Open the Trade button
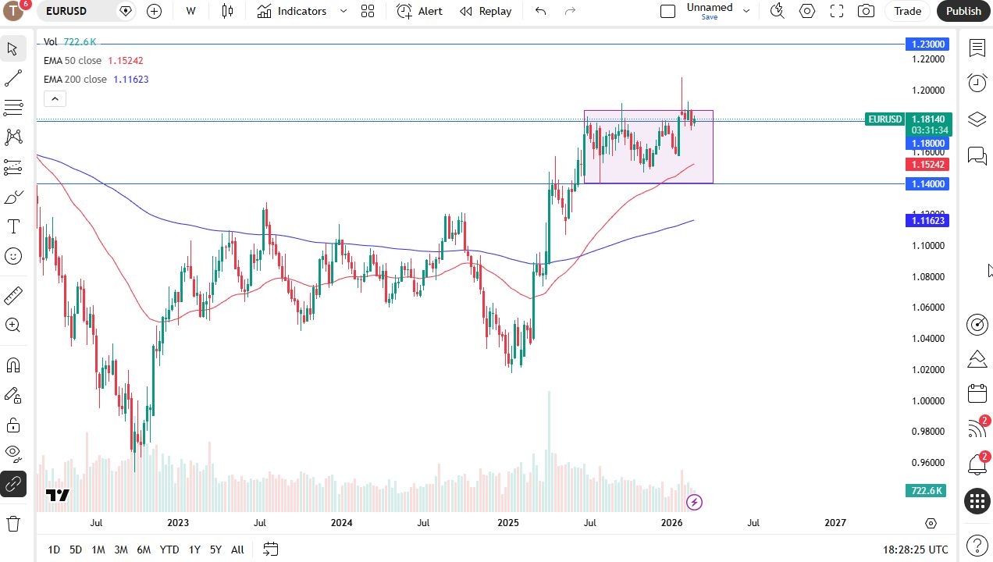 point(907,11)
